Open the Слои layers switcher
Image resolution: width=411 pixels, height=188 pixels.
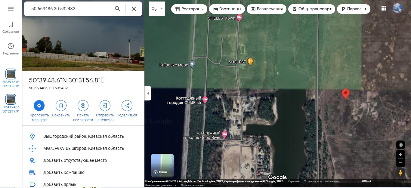(162, 165)
